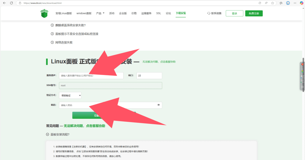The height and width of the screenshot is (160, 305).
Task: Focus the 密码 input field
Action: pos(111,105)
